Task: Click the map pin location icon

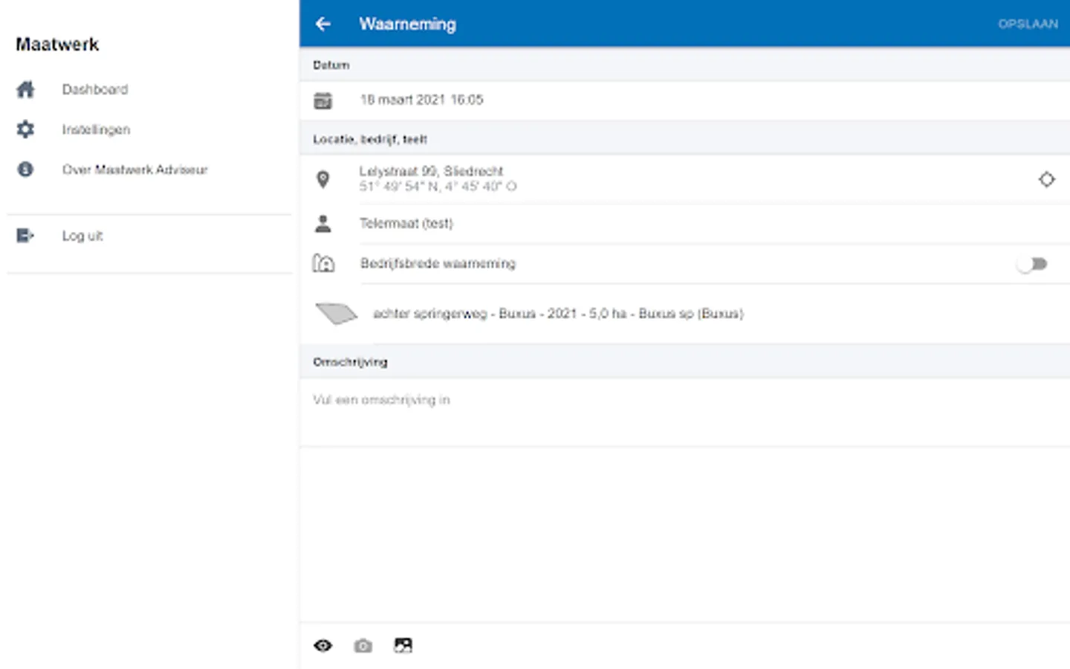Action: [322, 179]
